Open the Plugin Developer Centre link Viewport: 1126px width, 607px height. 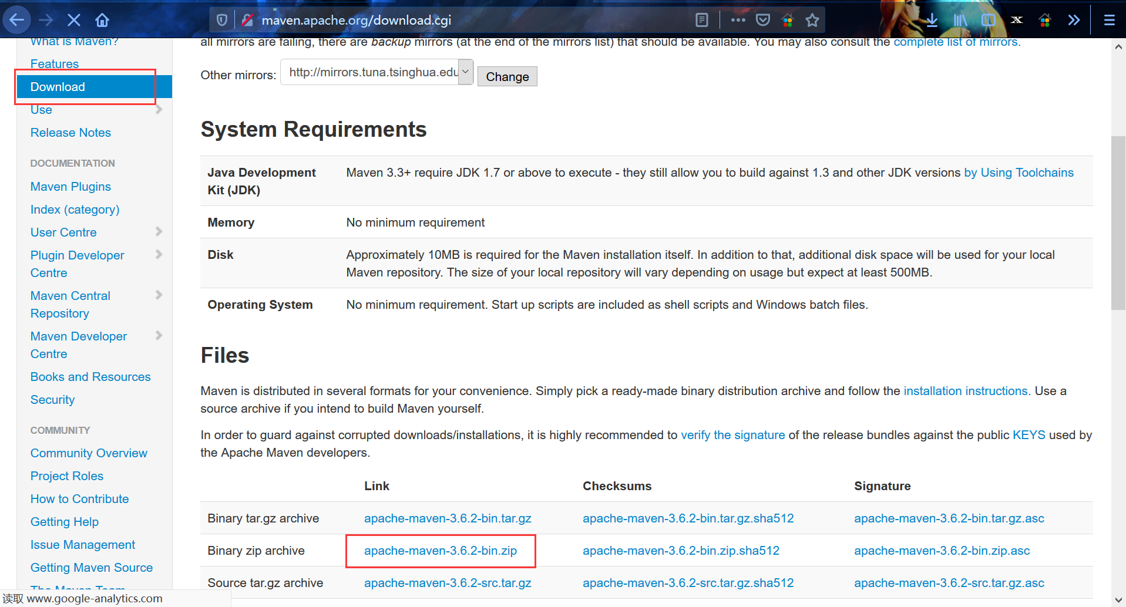point(77,264)
